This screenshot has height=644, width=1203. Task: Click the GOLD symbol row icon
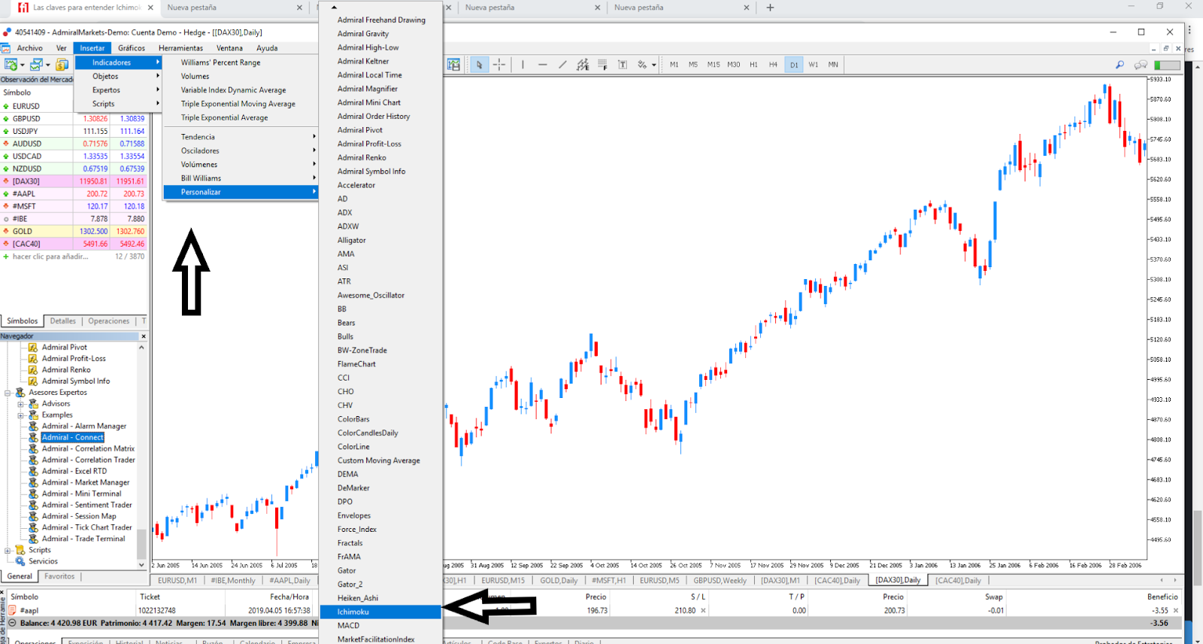pyautogui.click(x=6, y=232)
